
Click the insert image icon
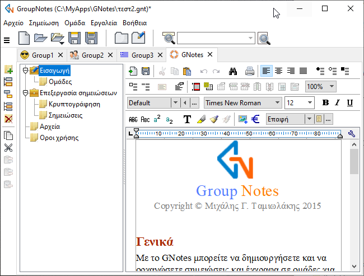[x=243, y=119]
